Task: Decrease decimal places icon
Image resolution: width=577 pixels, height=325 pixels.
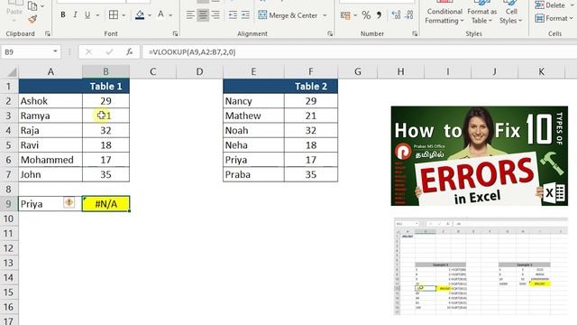Action: tap(408, 15)
